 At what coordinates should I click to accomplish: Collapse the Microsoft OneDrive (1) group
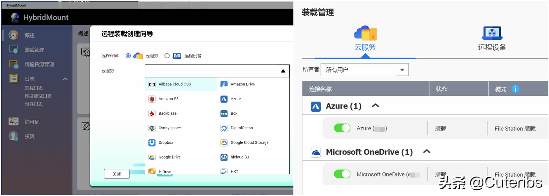coord(427,151)
